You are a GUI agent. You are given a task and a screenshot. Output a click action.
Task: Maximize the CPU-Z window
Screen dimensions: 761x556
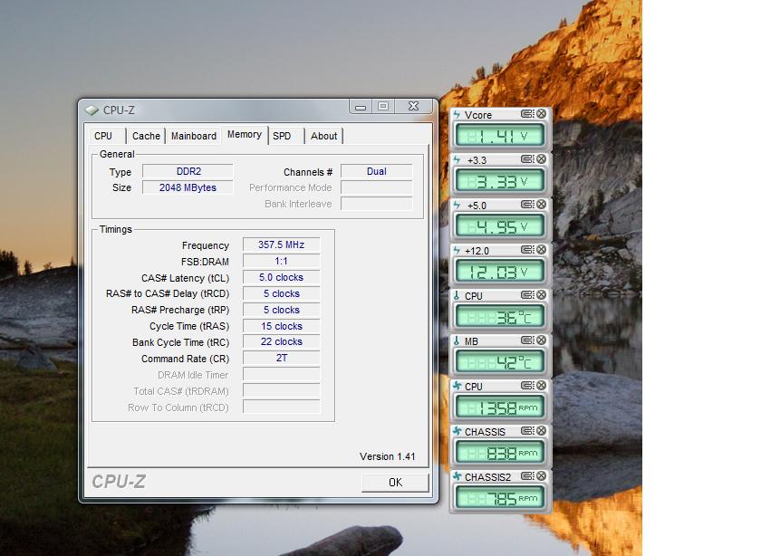tap(383, 106)
